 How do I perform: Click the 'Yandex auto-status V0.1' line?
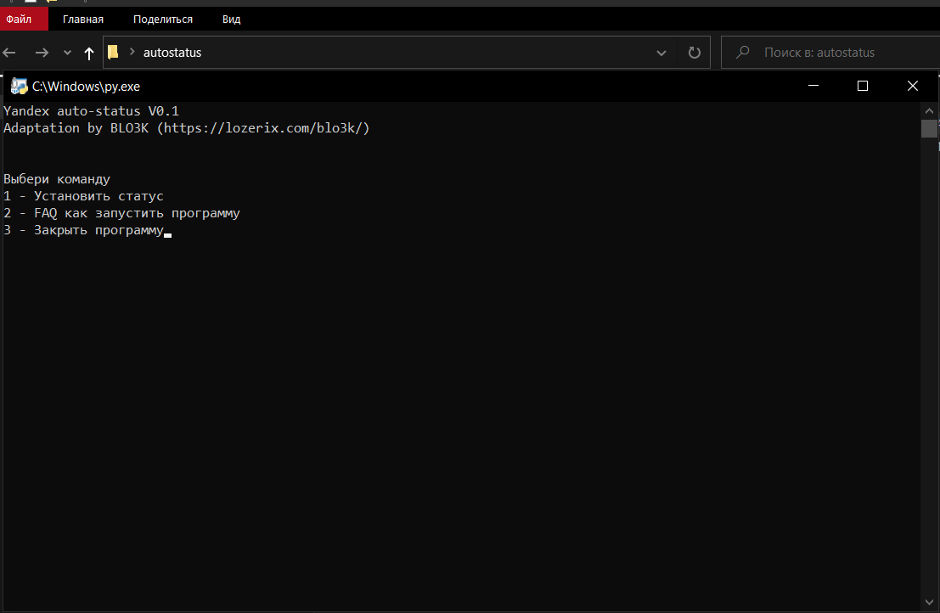click(x=91, y=111)
